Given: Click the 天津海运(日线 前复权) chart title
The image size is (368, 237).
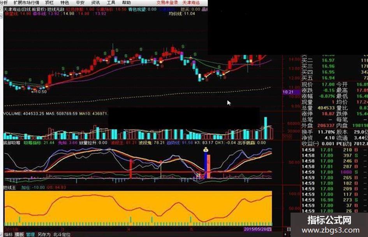Looking at the screenshot, I should point(25,9).
